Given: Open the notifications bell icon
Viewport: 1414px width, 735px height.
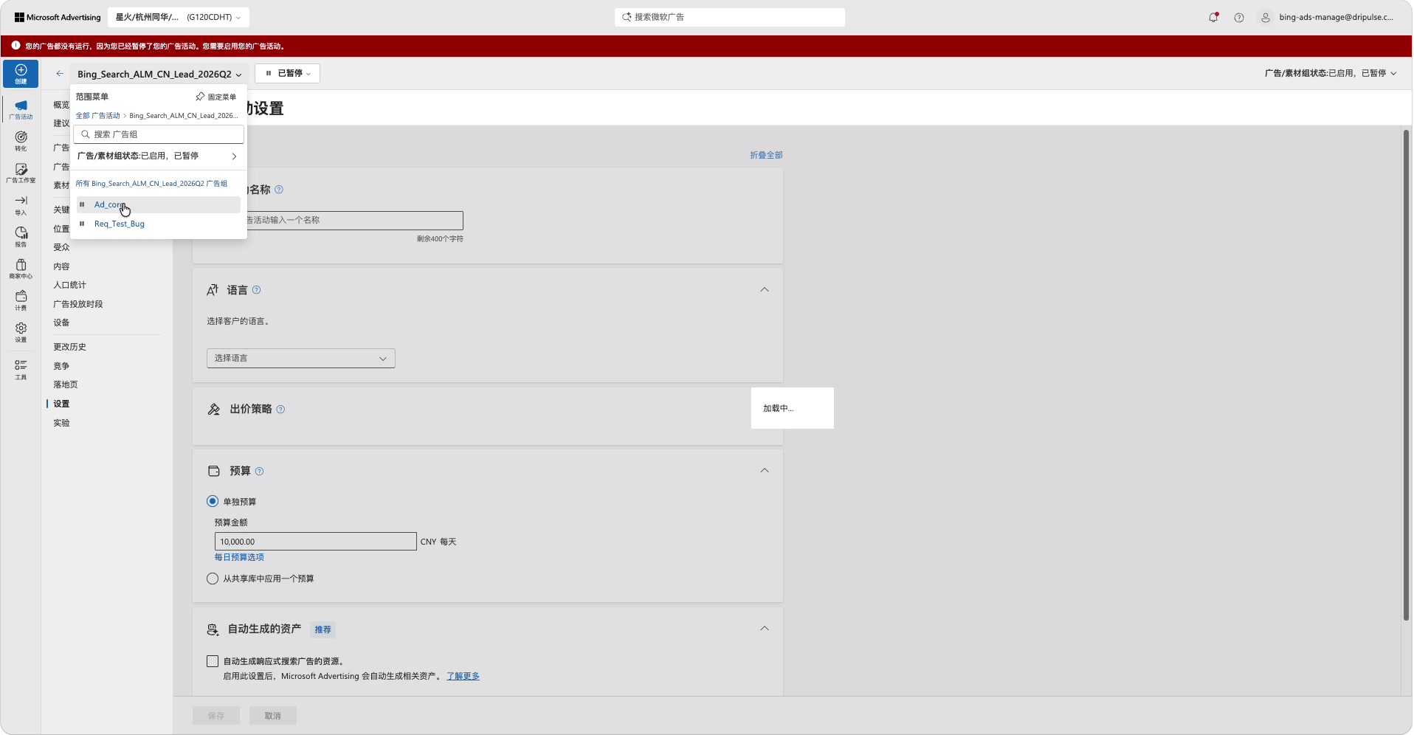Looking at the screenshot, I should point(1213,17).
